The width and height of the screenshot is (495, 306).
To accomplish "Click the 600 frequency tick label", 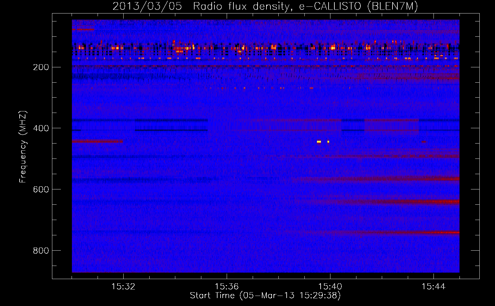I will (x=41, y=189).
